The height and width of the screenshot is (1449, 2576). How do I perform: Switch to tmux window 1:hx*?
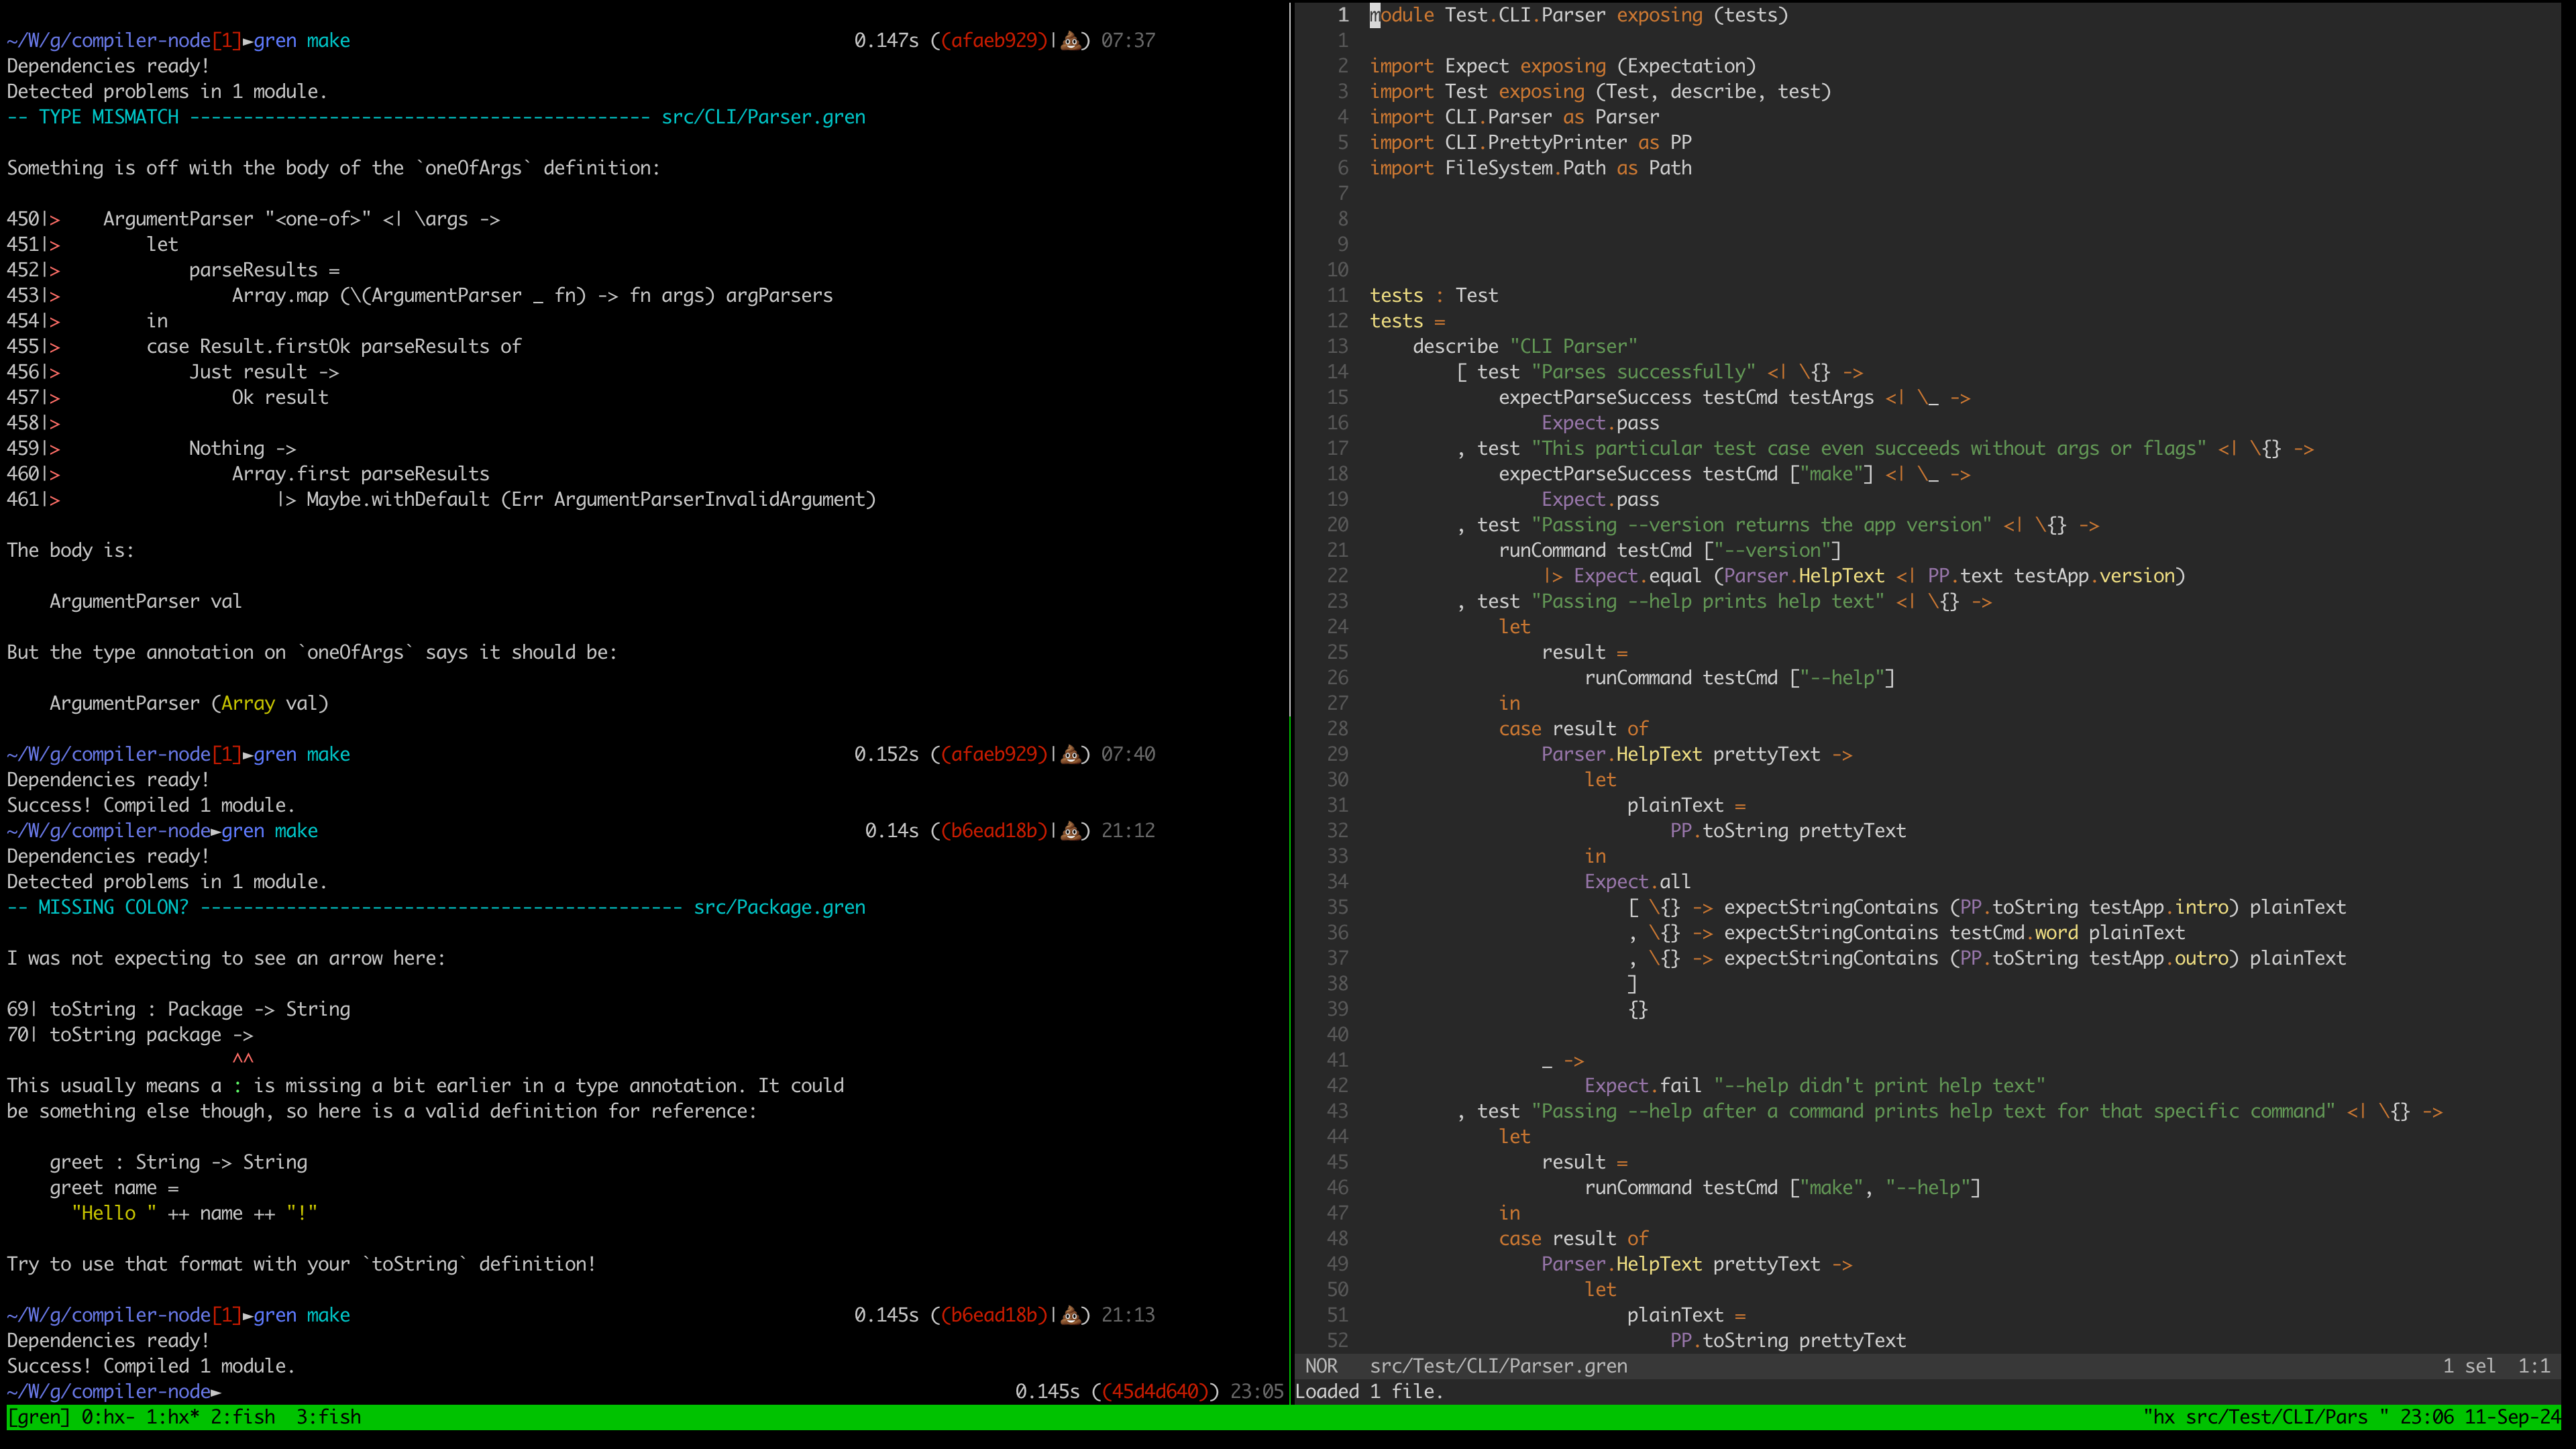pyautogui.click(x=173, y=1417)
